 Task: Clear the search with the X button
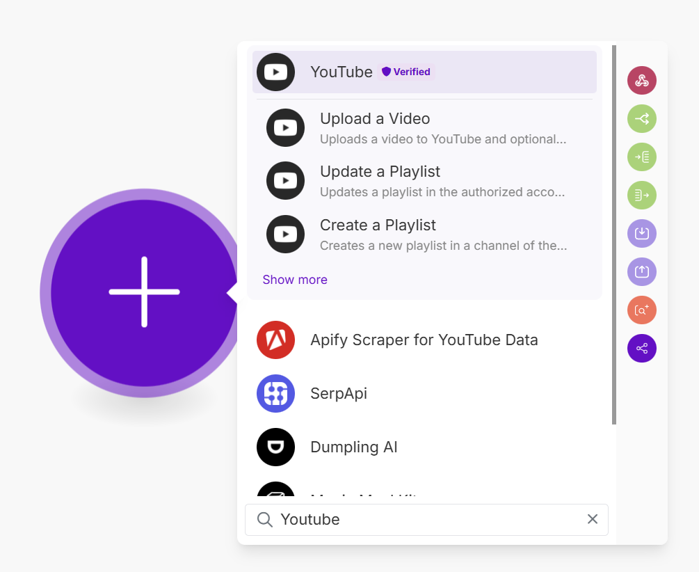pos(593,519)
